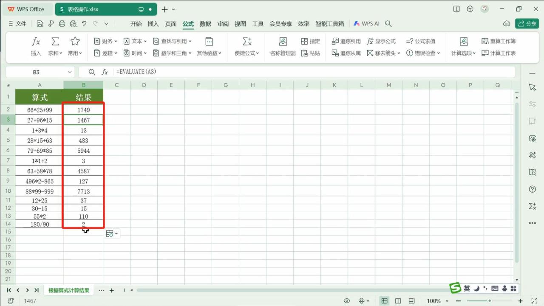Open the Name Box dropdown arrow
Image resolution: width=544 pixels, height=306 pixels.
(x=70, y=72)
